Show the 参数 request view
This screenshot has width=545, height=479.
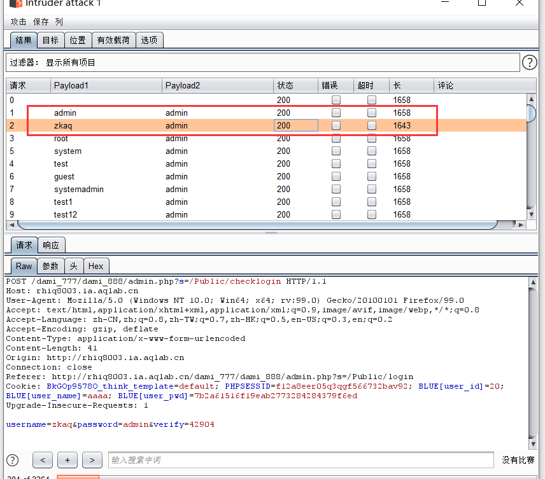click(x=50, y=266)
